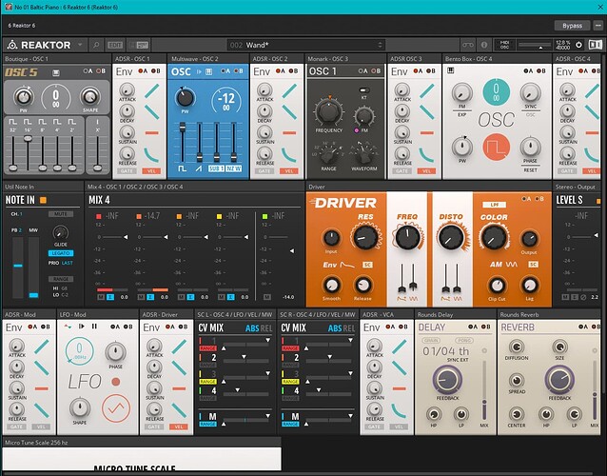Image resolution: width=607 pixels, height=476 pixels.
Task: Adjust the 16' fader in Boutique OSC 5
Action: (x=28, y=139)
